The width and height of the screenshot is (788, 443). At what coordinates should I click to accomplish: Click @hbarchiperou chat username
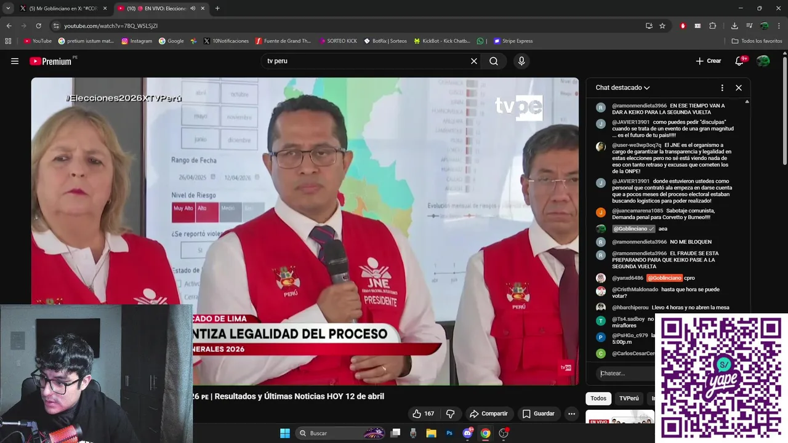coord(630,308)
